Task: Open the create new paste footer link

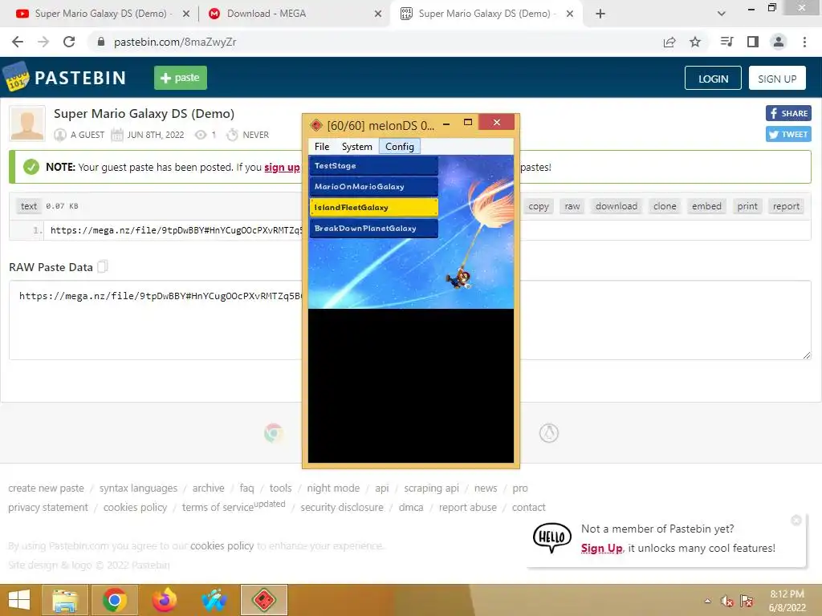Action: tap(46, 488)
